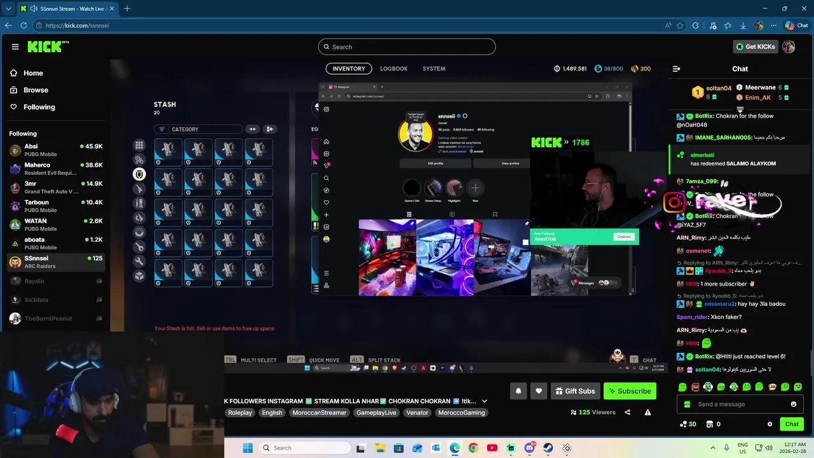Go to Home in Kick sidebar
The image size is (814, 458).
point(27,73)
